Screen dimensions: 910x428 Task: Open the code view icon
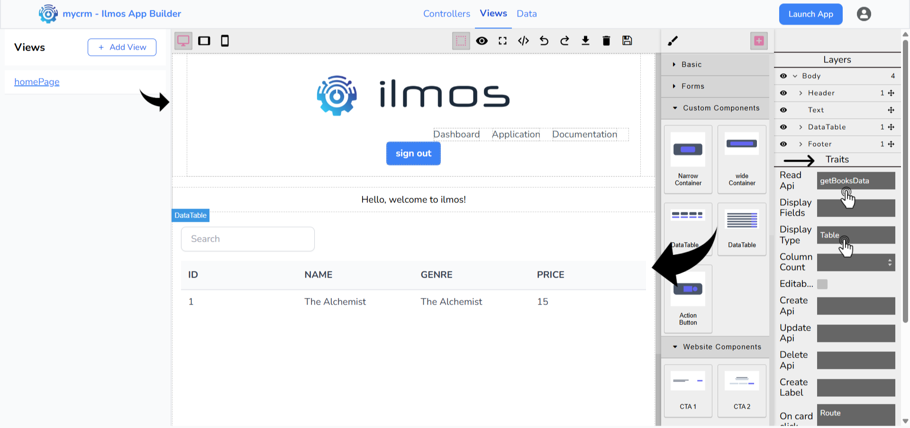(x=523, y=41)
